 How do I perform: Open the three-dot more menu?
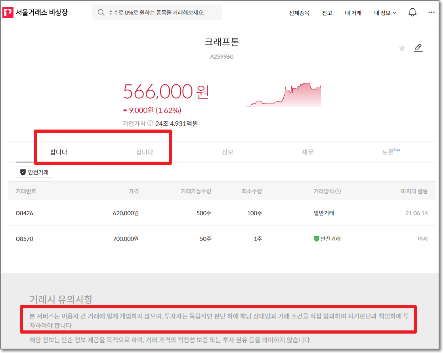pos(432,12)
